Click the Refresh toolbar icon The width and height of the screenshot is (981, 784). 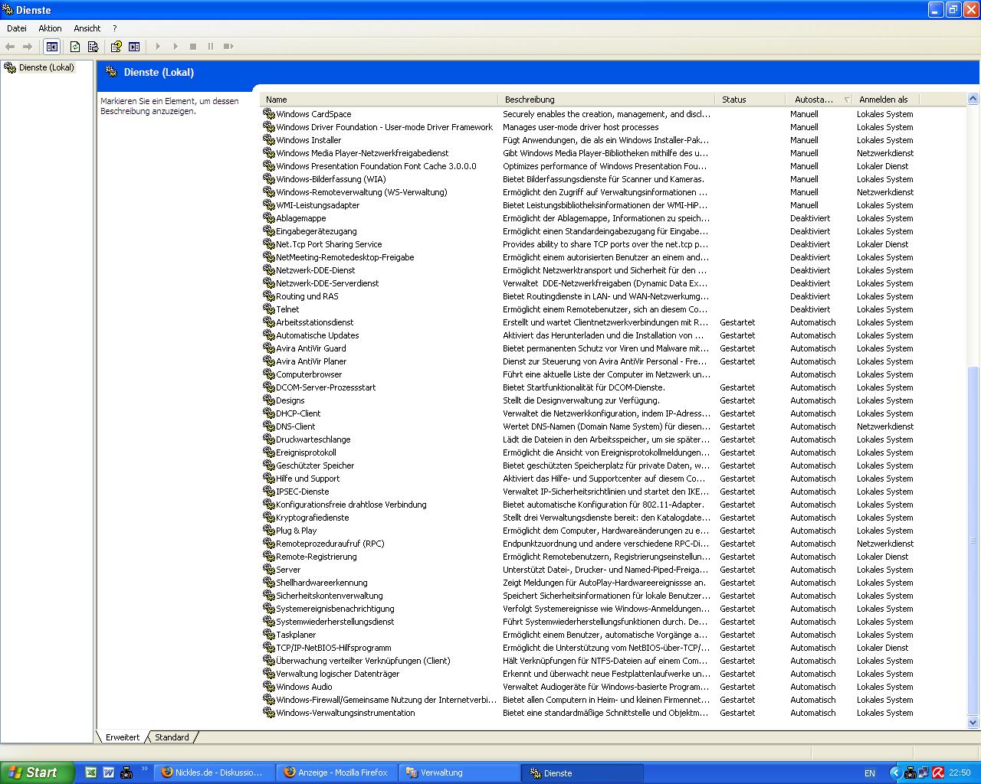click(x=75, y=47)
